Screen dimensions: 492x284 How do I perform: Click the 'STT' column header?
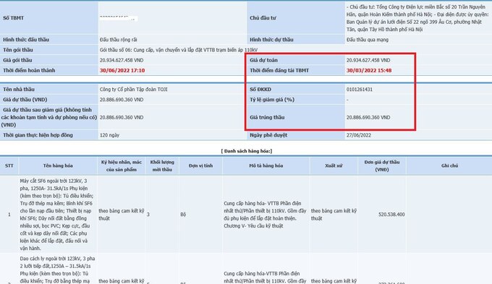point(9,165)
